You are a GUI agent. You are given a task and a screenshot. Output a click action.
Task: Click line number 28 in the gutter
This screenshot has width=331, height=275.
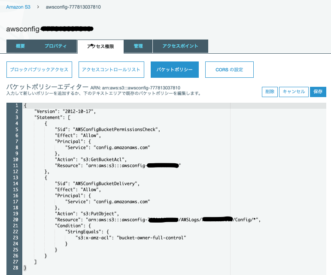[15, 268]
